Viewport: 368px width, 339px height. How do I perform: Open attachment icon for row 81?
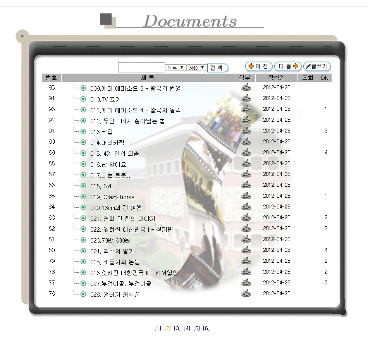click(246, 239)
